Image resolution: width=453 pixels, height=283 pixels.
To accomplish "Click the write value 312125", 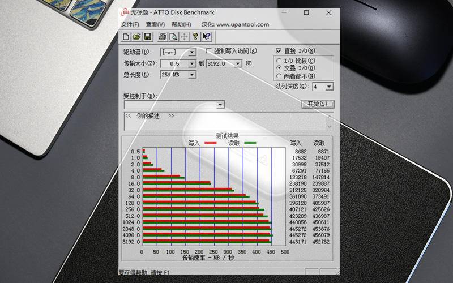I will point(298,190).
